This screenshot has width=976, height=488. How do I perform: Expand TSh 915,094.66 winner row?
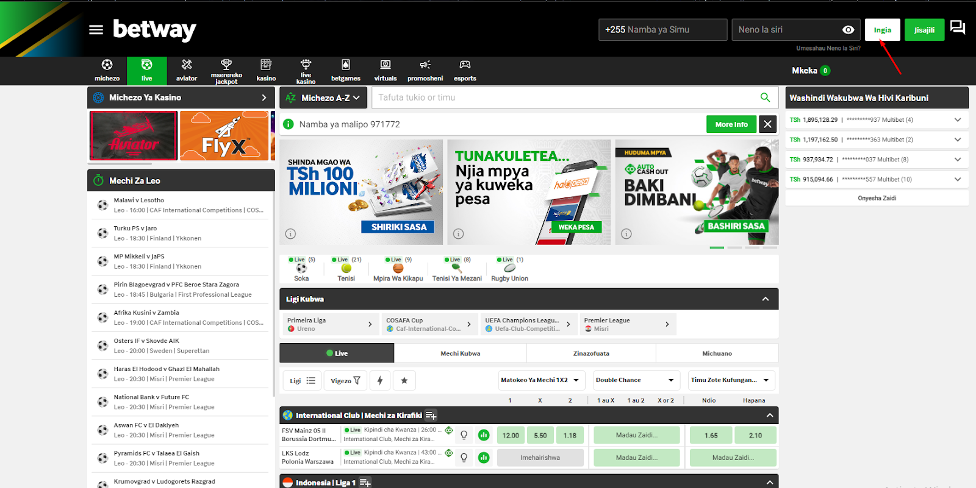click(x=957, y=180)
